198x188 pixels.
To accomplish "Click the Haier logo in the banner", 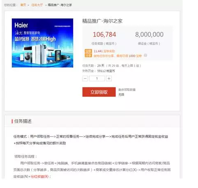I will [21, 25].
